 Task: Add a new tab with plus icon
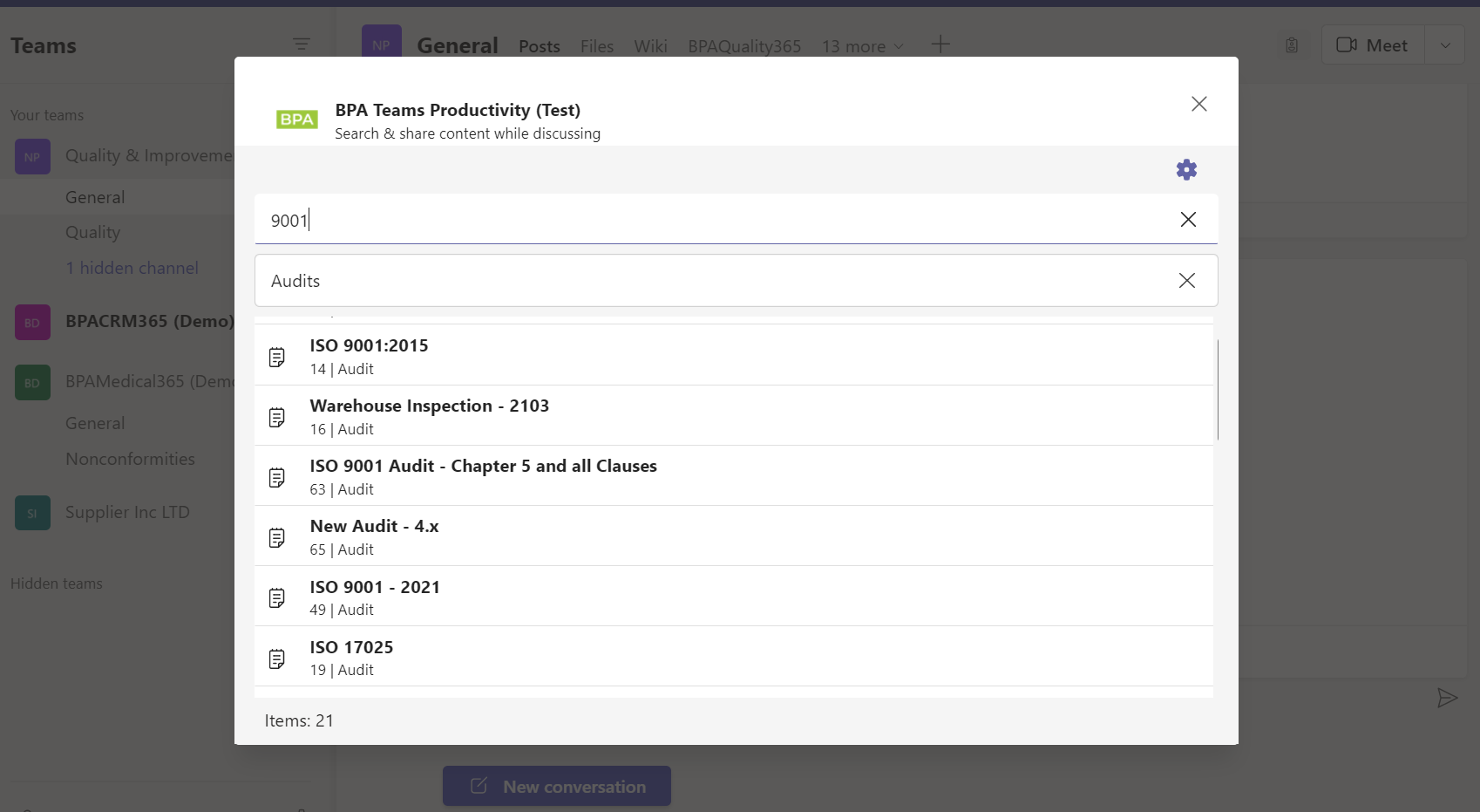pos(940,44)
